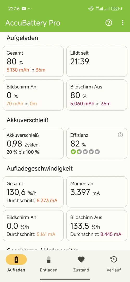Tap the Zustand heart icon
130x282 pixels.
click(x=81, y=260)
